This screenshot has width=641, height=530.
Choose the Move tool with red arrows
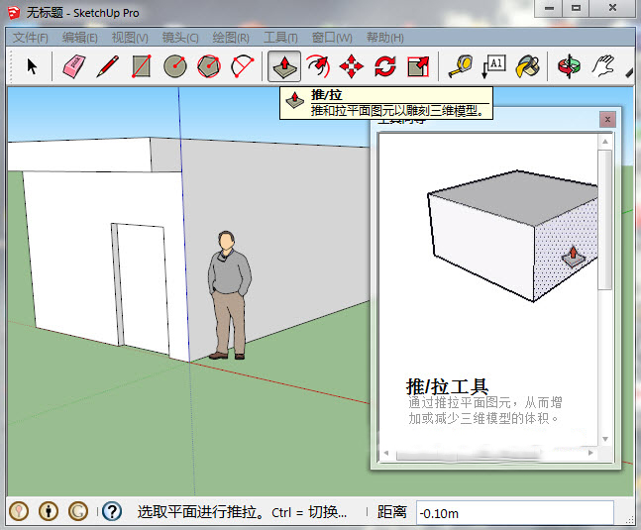pyautogui.click(x=351, y=66)
